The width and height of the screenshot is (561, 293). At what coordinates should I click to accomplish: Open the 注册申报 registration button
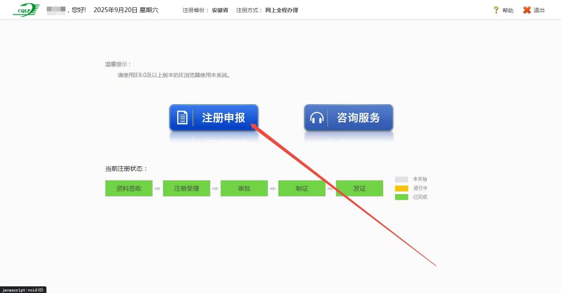point(214,118)
